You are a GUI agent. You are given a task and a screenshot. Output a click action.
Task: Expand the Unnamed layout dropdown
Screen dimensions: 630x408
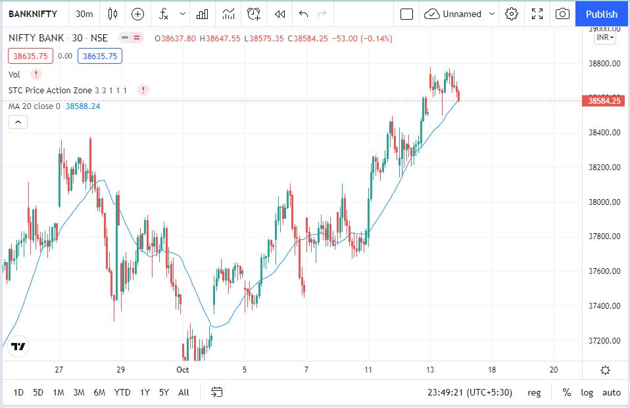pos(492,14)
